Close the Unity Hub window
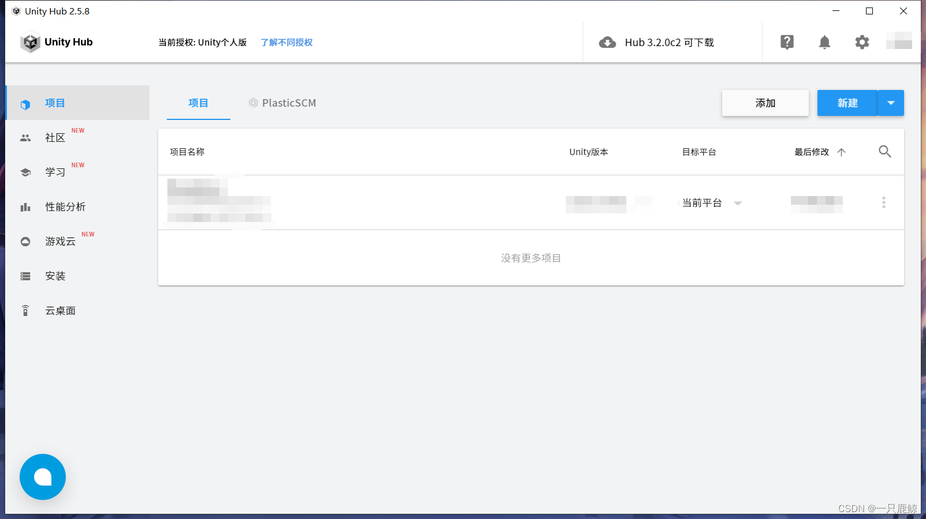This screenshot has height=519, width=926. (x=903, y=11)
